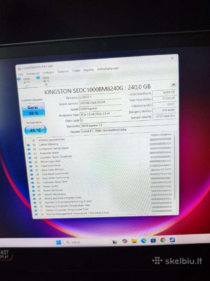Open Task View from the taskbar
This screenshot has width=210, height=281.
(x=115, y=242)
